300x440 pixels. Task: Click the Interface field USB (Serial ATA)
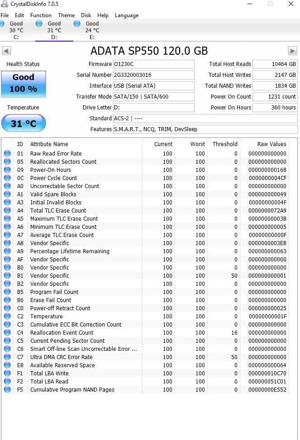pos(154,85)
